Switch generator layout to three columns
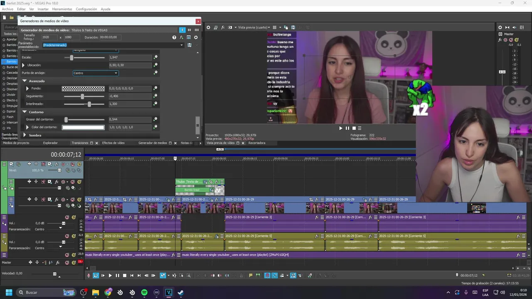This screenshot has width=532, height=299. click(x=197, y=30)
